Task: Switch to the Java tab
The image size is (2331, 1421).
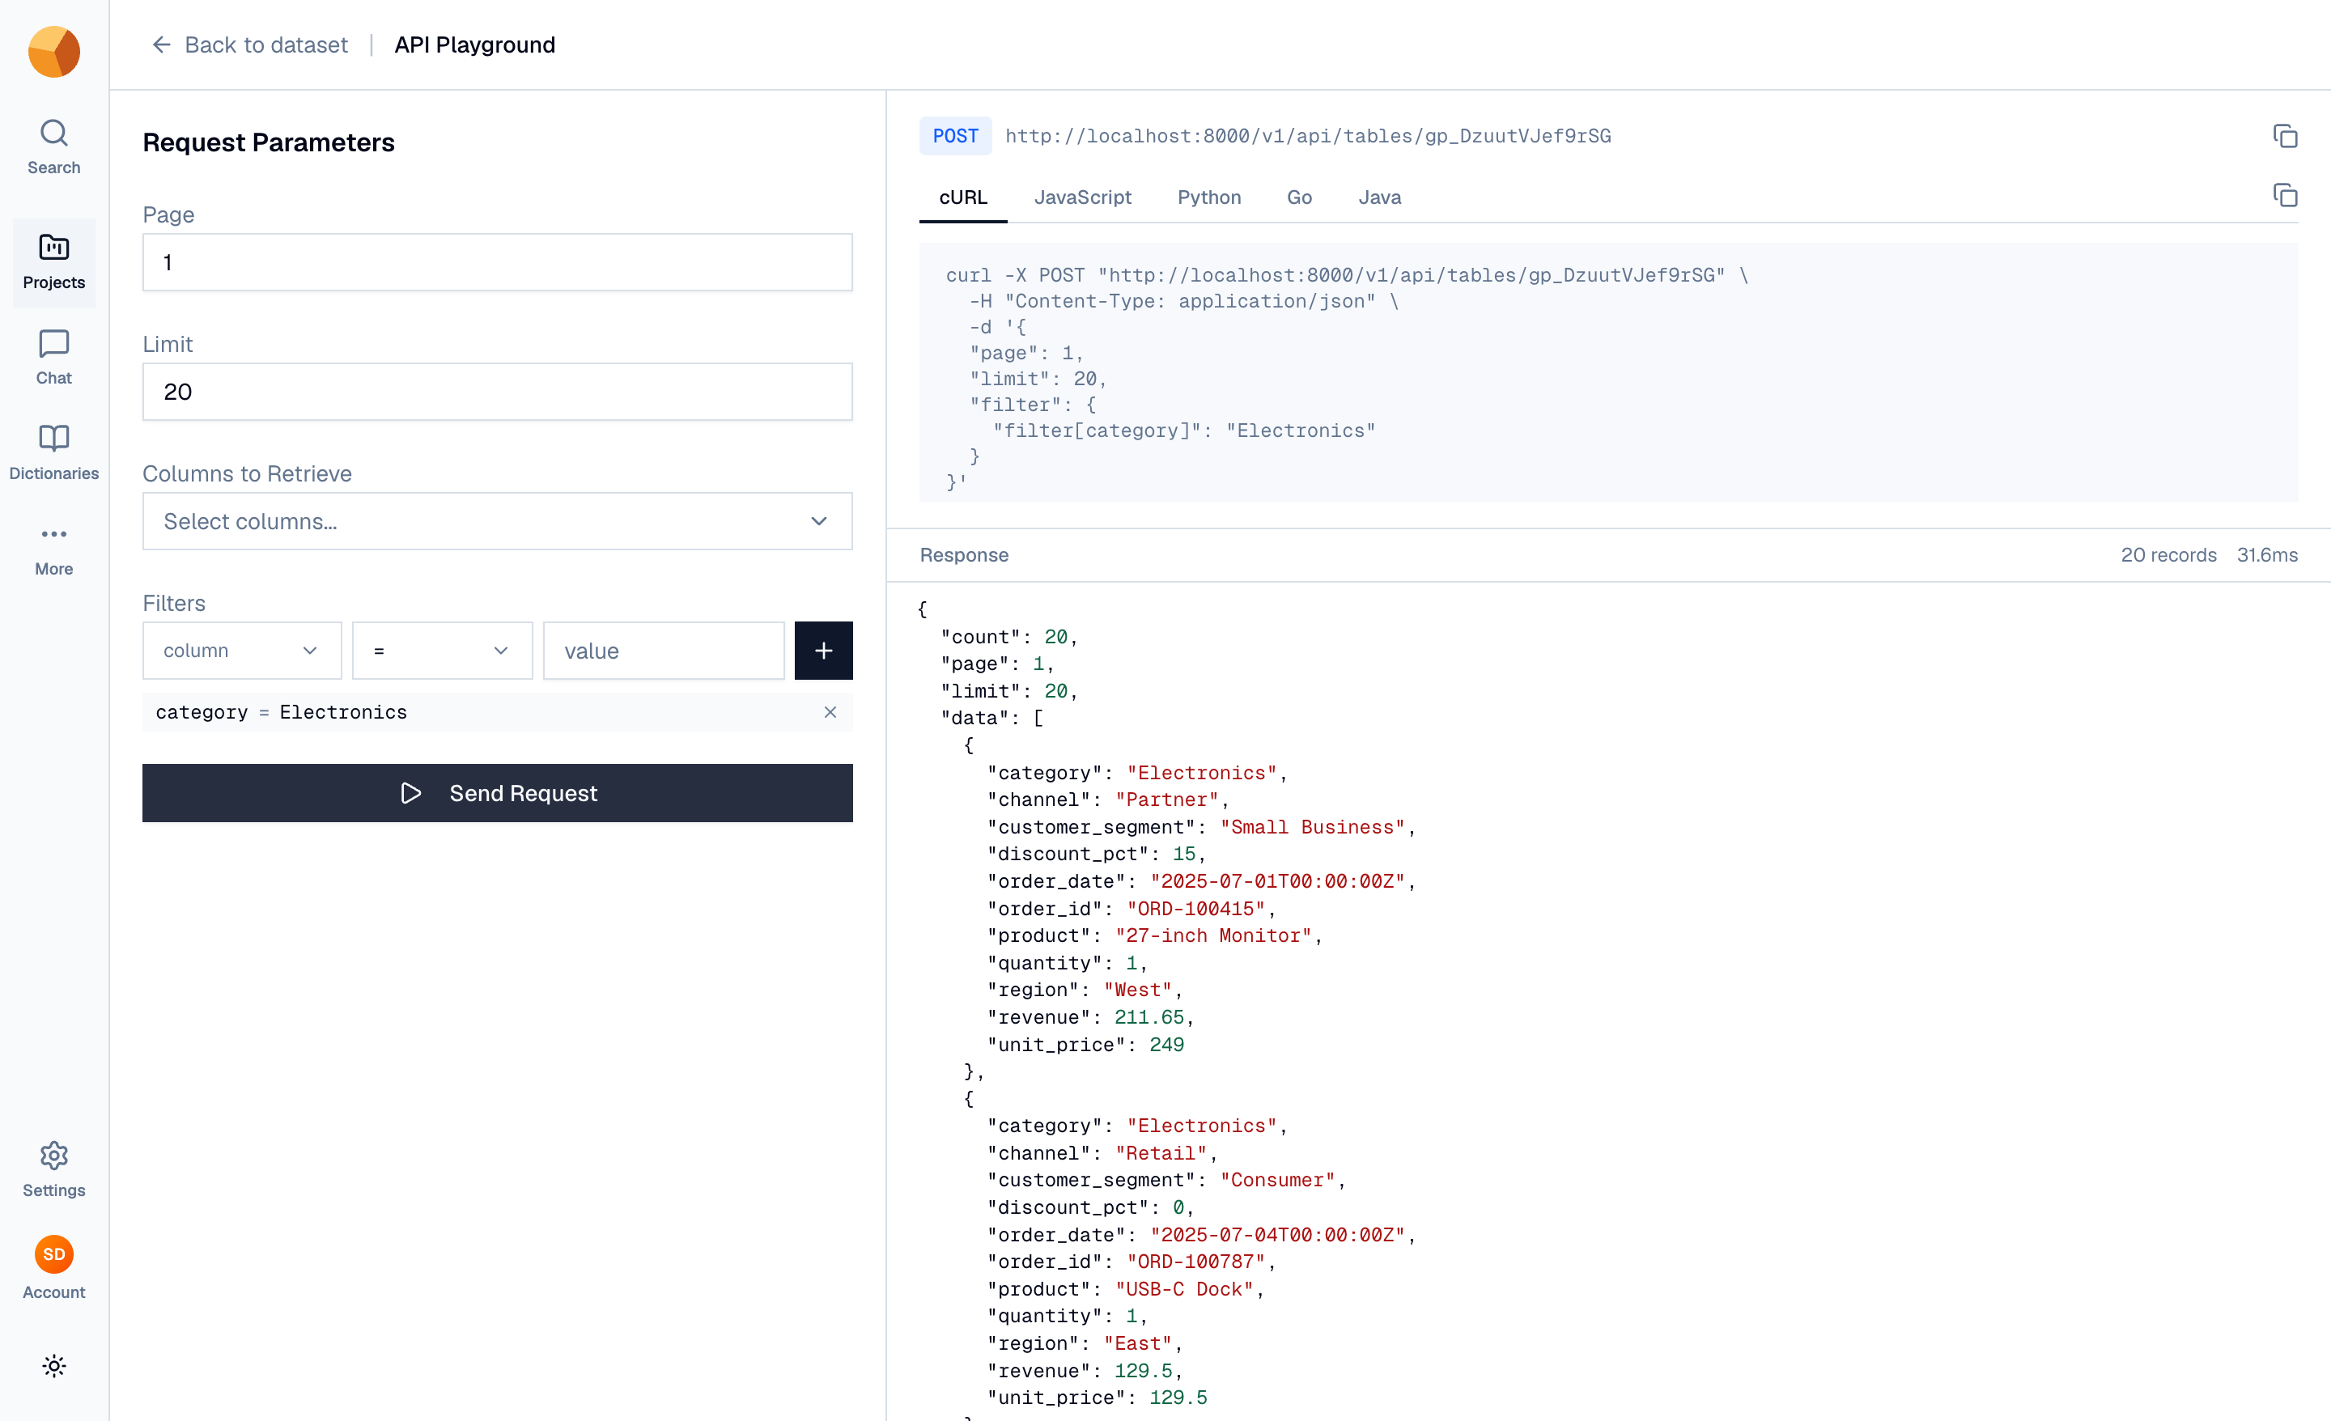Action: tap(1379, 197)
